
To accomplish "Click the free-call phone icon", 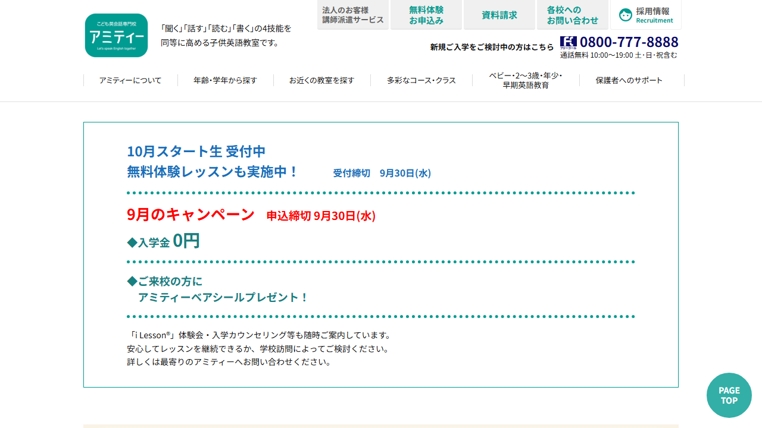I will tap(568, 43).
